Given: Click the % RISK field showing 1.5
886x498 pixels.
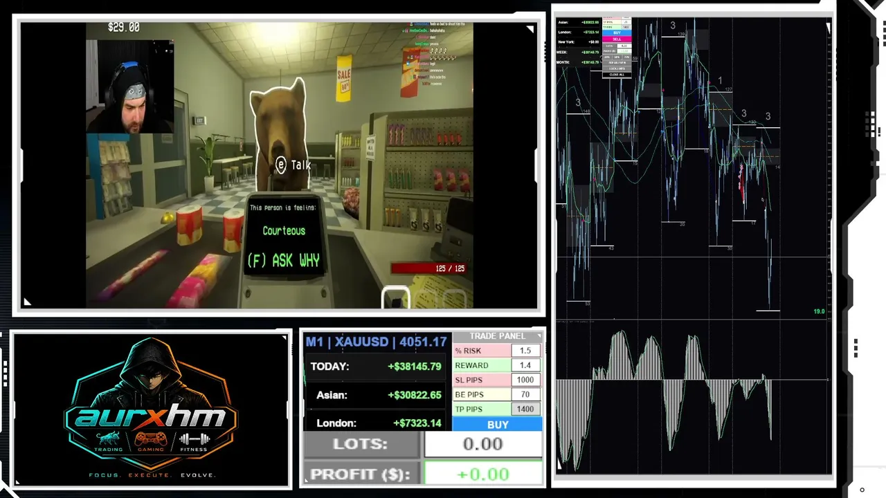Looking at the screenshot, I should click(525, 351).
